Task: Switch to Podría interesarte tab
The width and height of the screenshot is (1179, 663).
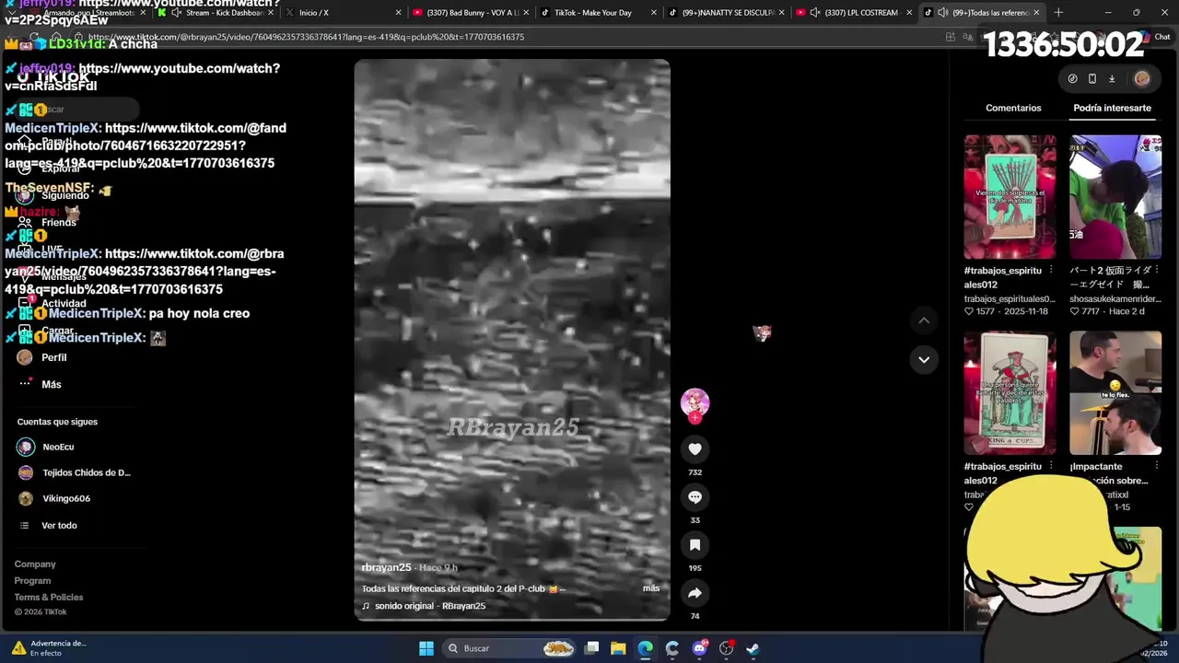Action: pos(1112,108)
